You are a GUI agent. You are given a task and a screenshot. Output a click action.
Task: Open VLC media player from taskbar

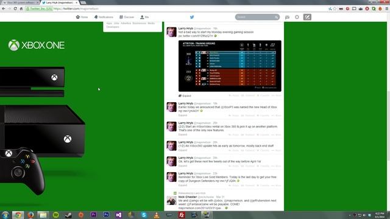coord(157,215)
